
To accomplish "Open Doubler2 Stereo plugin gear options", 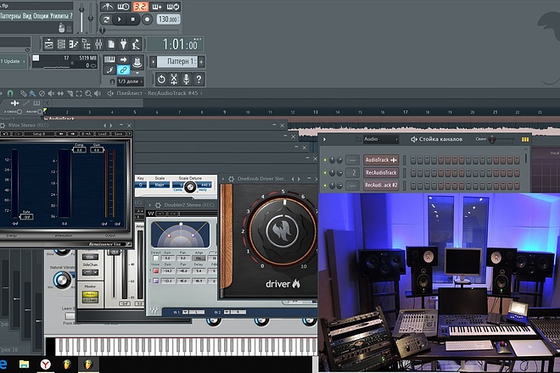I will tap(158, 205).
